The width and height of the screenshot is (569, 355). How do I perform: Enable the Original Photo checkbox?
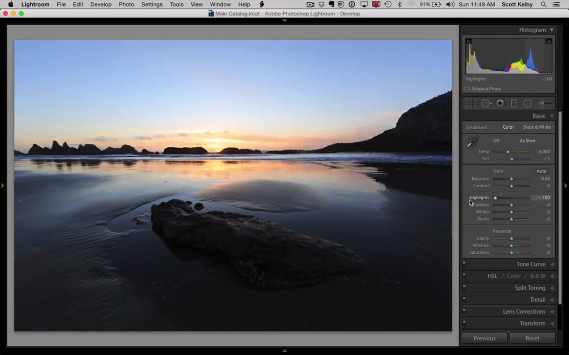(468, 89)
